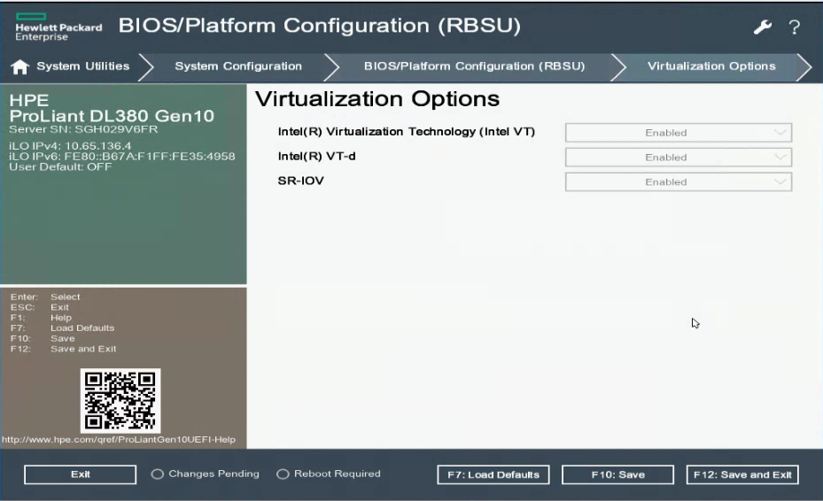Click the Intel VT dropdown arrow
The image size is (823, 501).
click(x=780, y=132)
